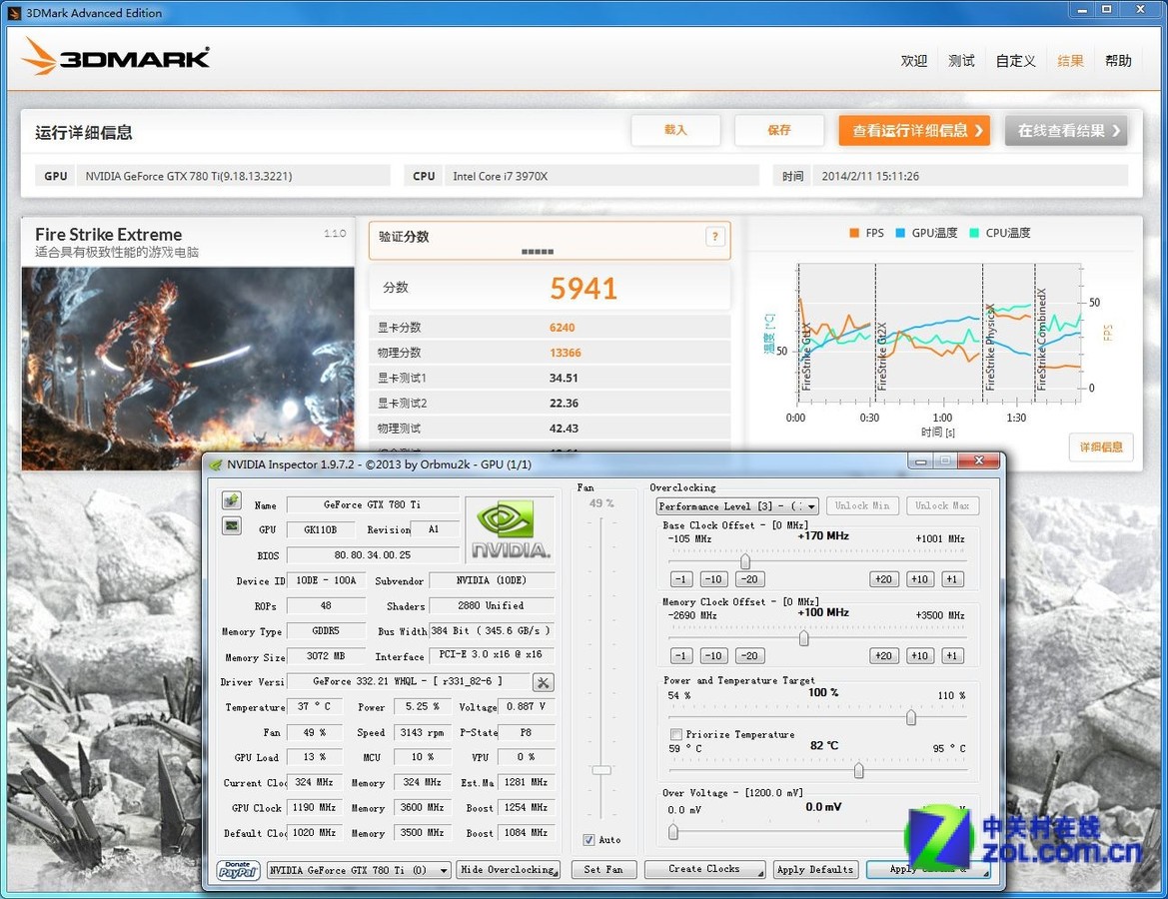The image size is (1168, 899).
Task: Click the tools icon beside Driver Version
Action: 543,681
